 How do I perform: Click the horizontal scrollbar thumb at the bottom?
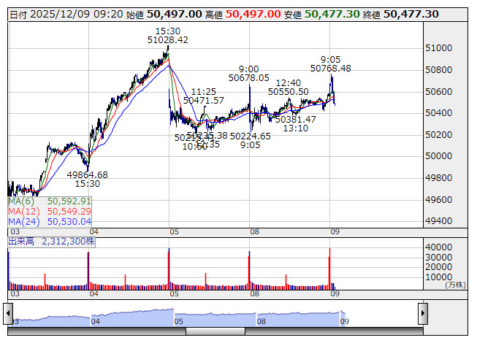[215, 331]
